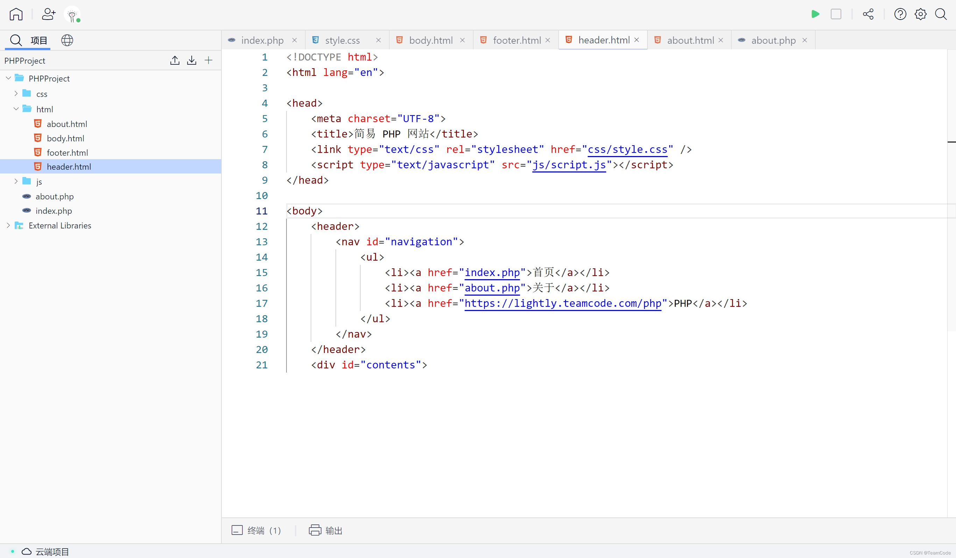Switch to the about.php editor tab
The width and height of the screenshot is (956, 558).
pos(773,40)
